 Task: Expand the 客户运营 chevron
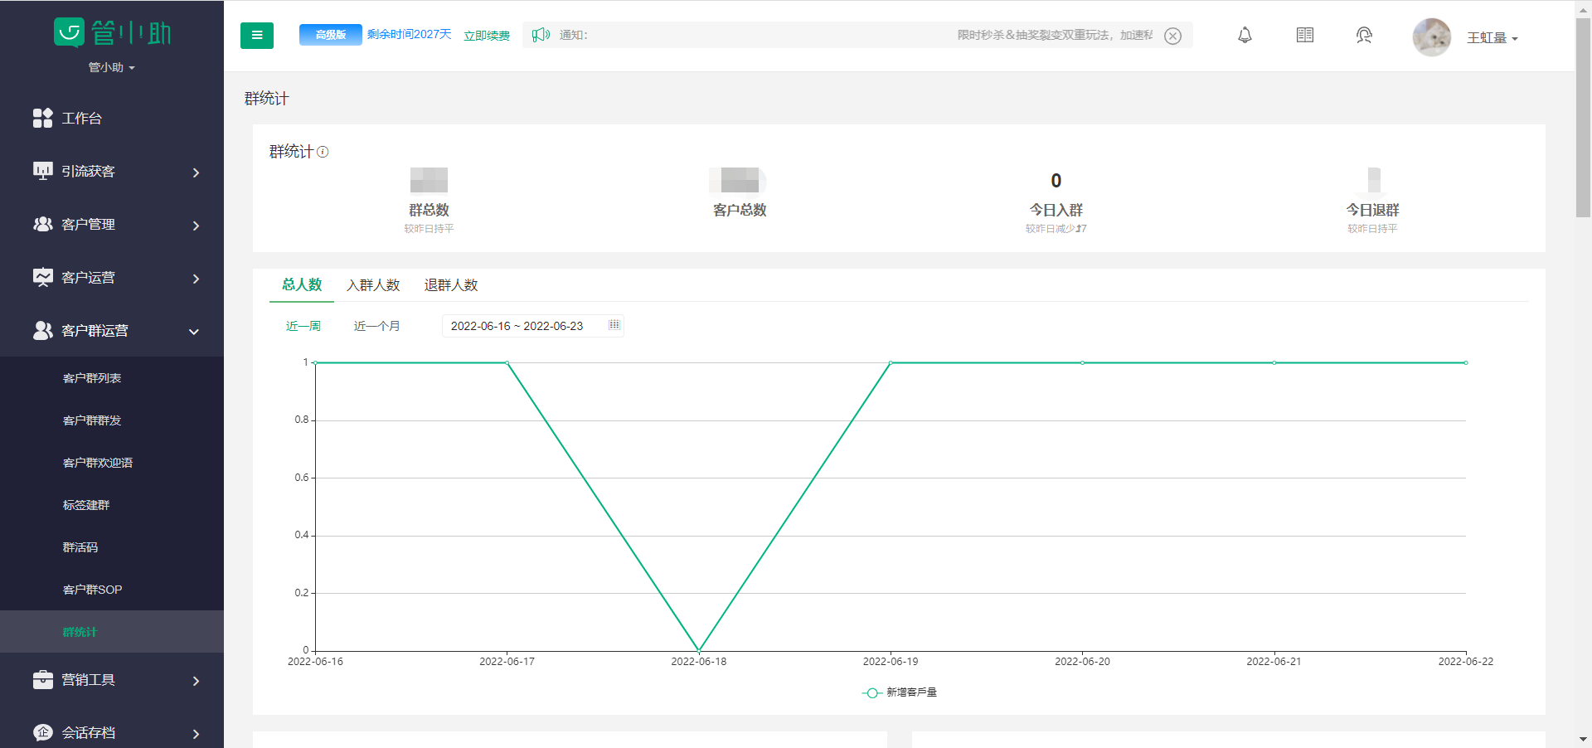point(197,279)
